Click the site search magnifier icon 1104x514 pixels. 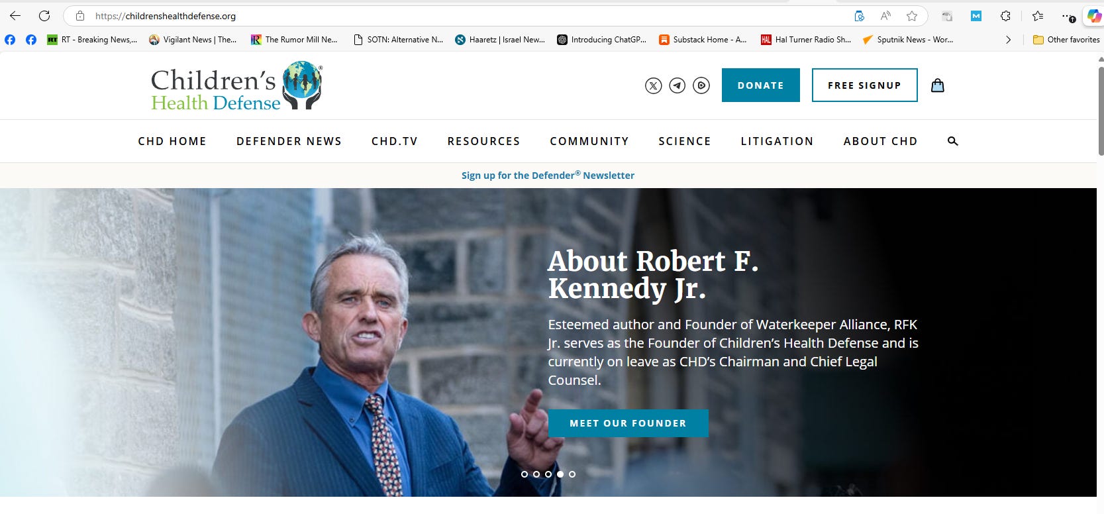point(953,141)
